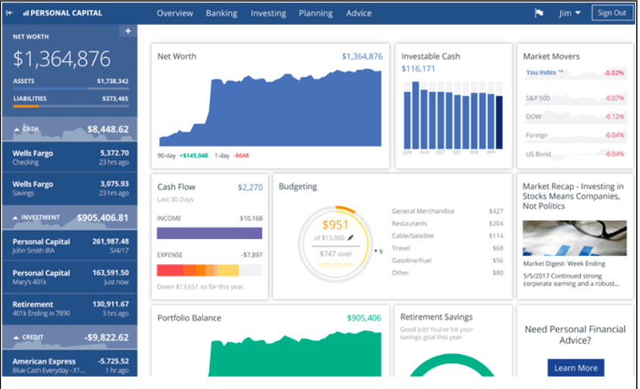
Task: Click the Assets progress bar
Action: (x=70, y=89)
